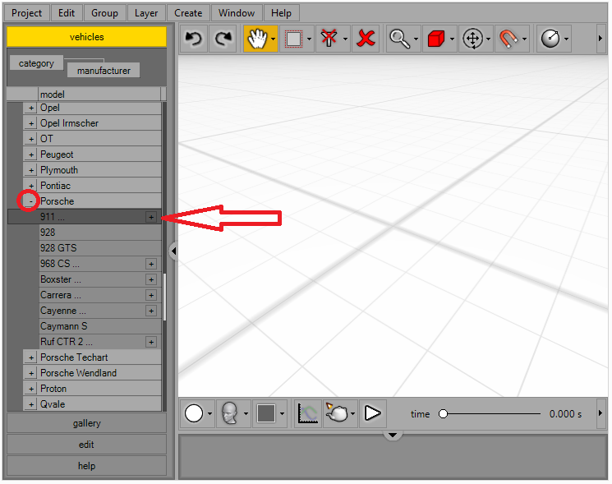
Task: Select the magnifier zoom tool
Action: pos(399,39)
